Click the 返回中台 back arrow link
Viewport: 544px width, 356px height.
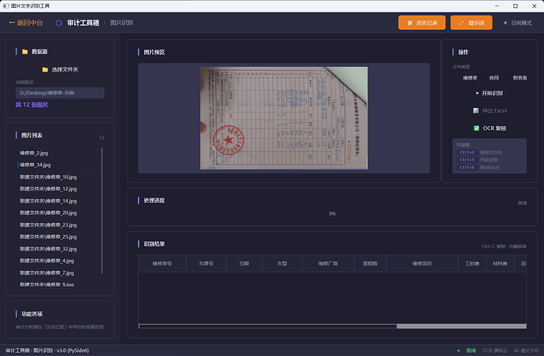click(x=26, y=23)
